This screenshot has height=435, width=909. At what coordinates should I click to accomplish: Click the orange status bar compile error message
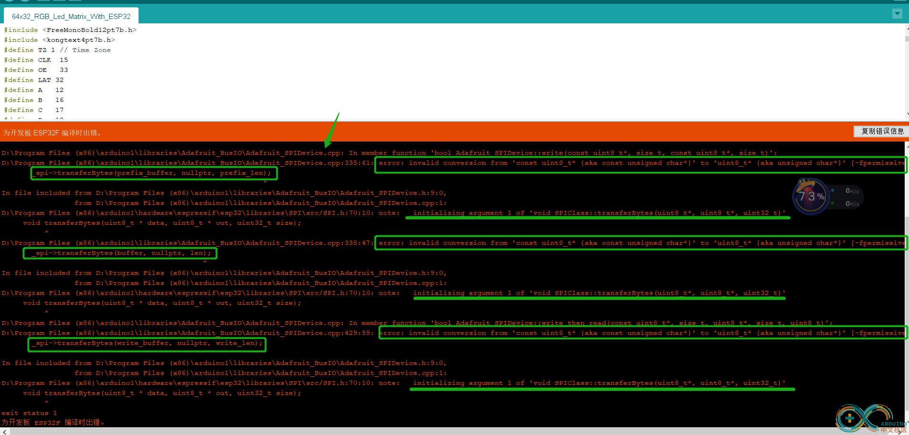pos(52,132)
